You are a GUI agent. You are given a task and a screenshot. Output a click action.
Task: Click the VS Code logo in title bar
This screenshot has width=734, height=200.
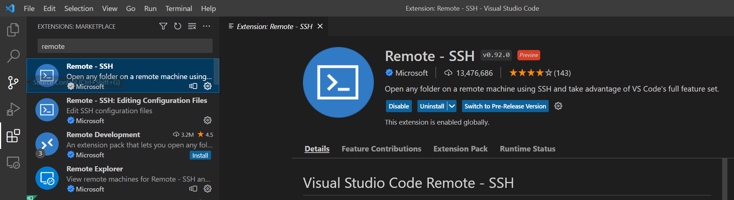tap(10, 8)
